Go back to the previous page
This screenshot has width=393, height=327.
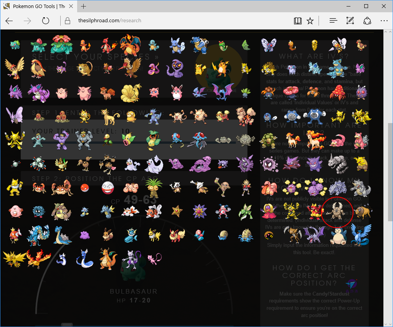(9, 21)
